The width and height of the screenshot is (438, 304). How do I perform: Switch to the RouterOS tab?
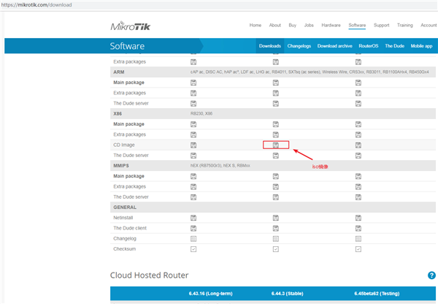coord(369,46)
